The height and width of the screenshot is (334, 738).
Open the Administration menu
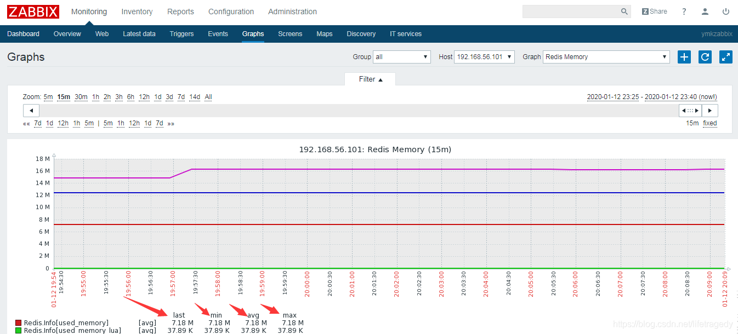tap(292, 11)
